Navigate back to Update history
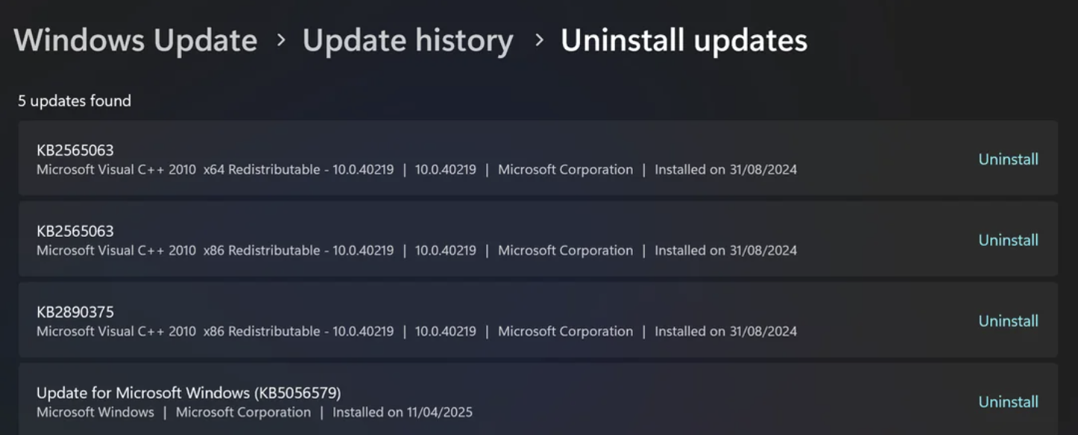 pos(407,41)
